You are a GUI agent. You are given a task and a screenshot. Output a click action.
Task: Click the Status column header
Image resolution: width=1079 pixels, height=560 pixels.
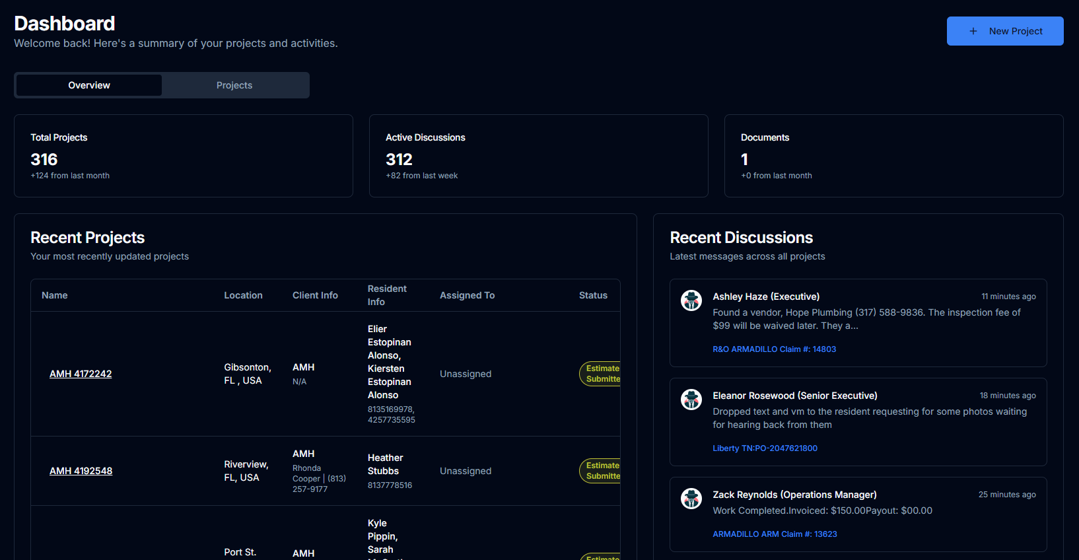click(x=593, y=295)
